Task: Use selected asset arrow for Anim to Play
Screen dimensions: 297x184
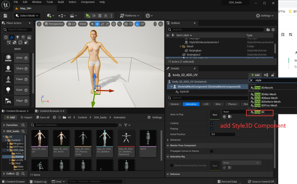Action: pyautogui.click(x=224, y=117)
